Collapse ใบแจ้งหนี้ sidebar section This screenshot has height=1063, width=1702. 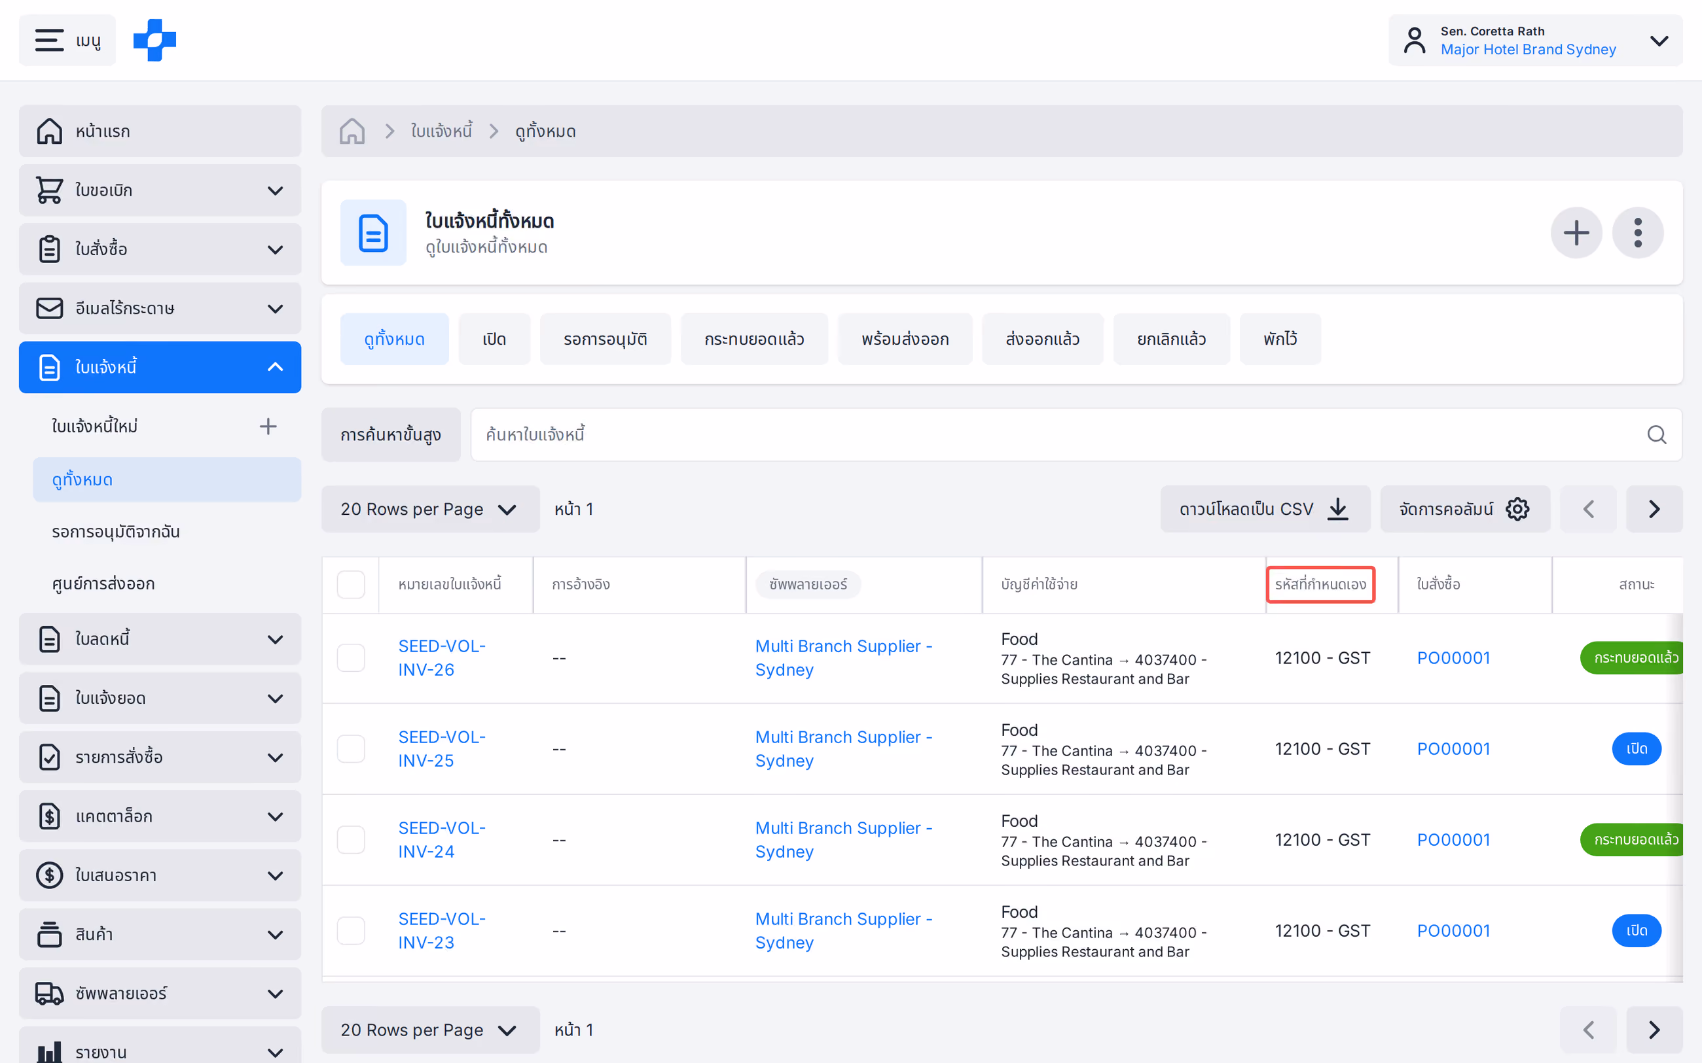pyautogui.click(x=160, y=367)
